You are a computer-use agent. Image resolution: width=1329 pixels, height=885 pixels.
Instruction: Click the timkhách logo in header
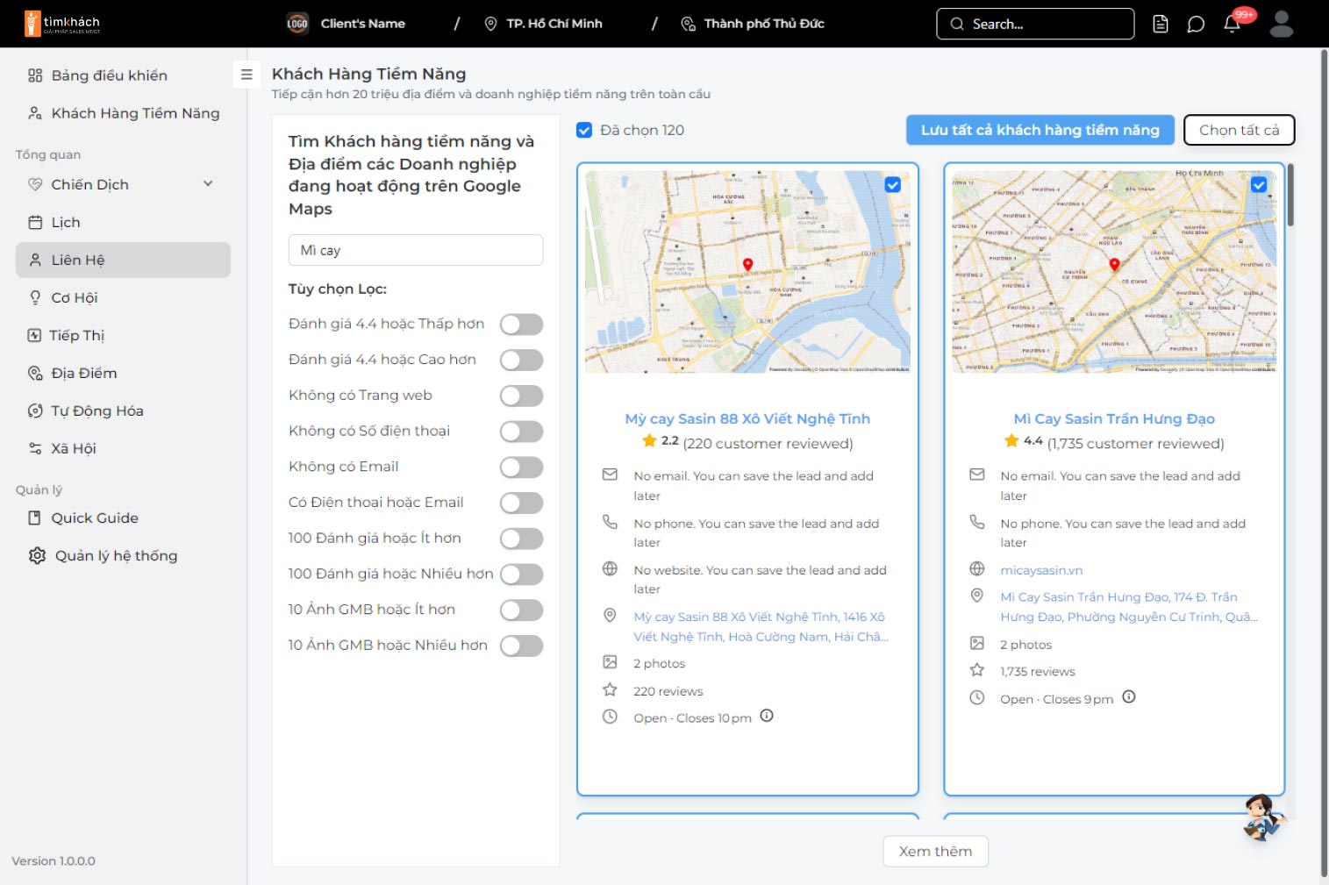click(x=62, y=24)
